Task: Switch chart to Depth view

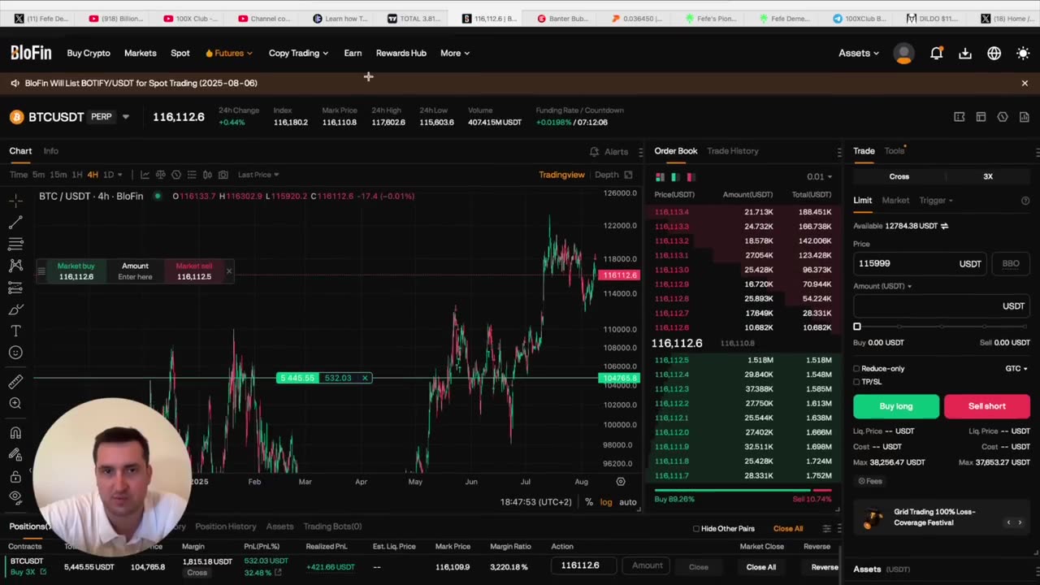Action: coord(606,175)
